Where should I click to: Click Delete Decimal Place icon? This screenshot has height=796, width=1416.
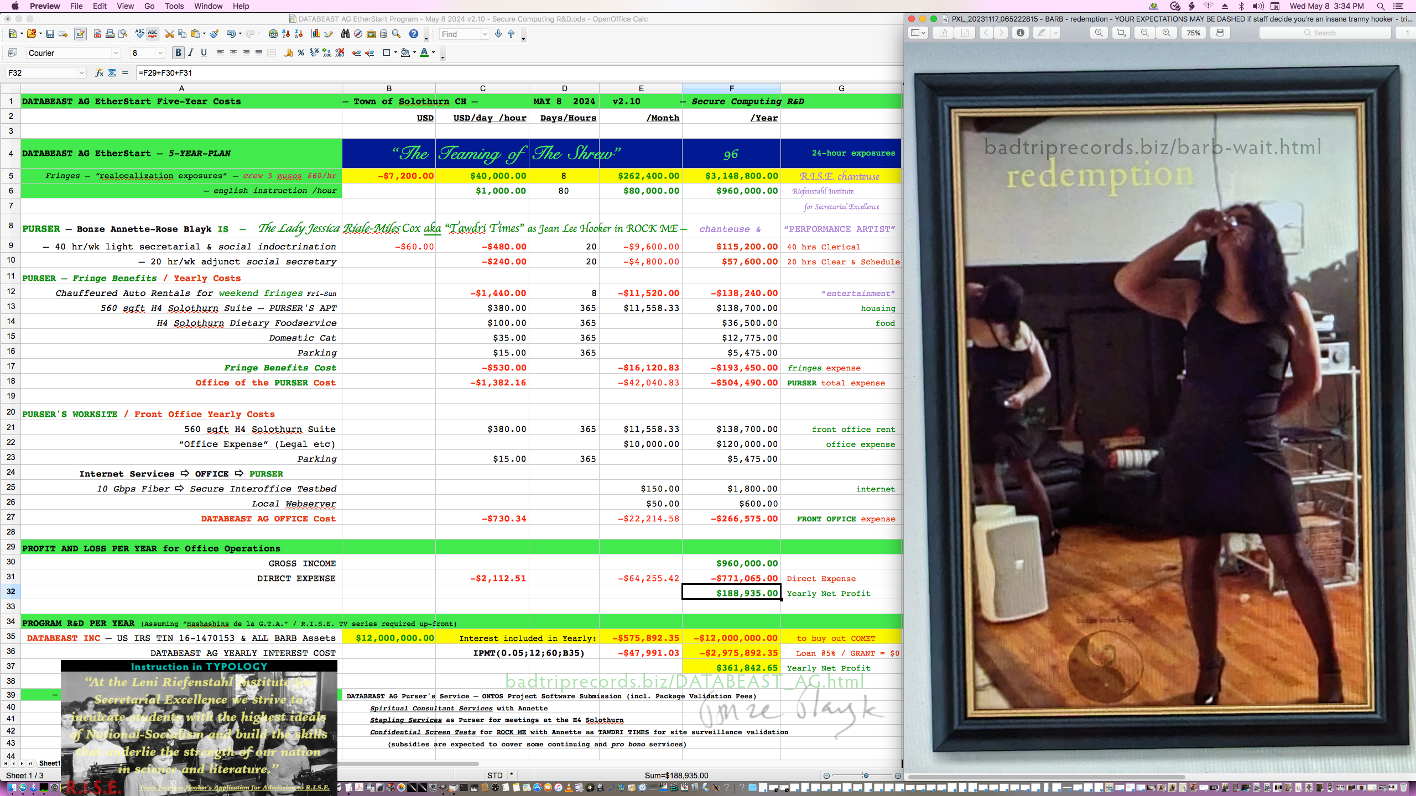point(340,53)
